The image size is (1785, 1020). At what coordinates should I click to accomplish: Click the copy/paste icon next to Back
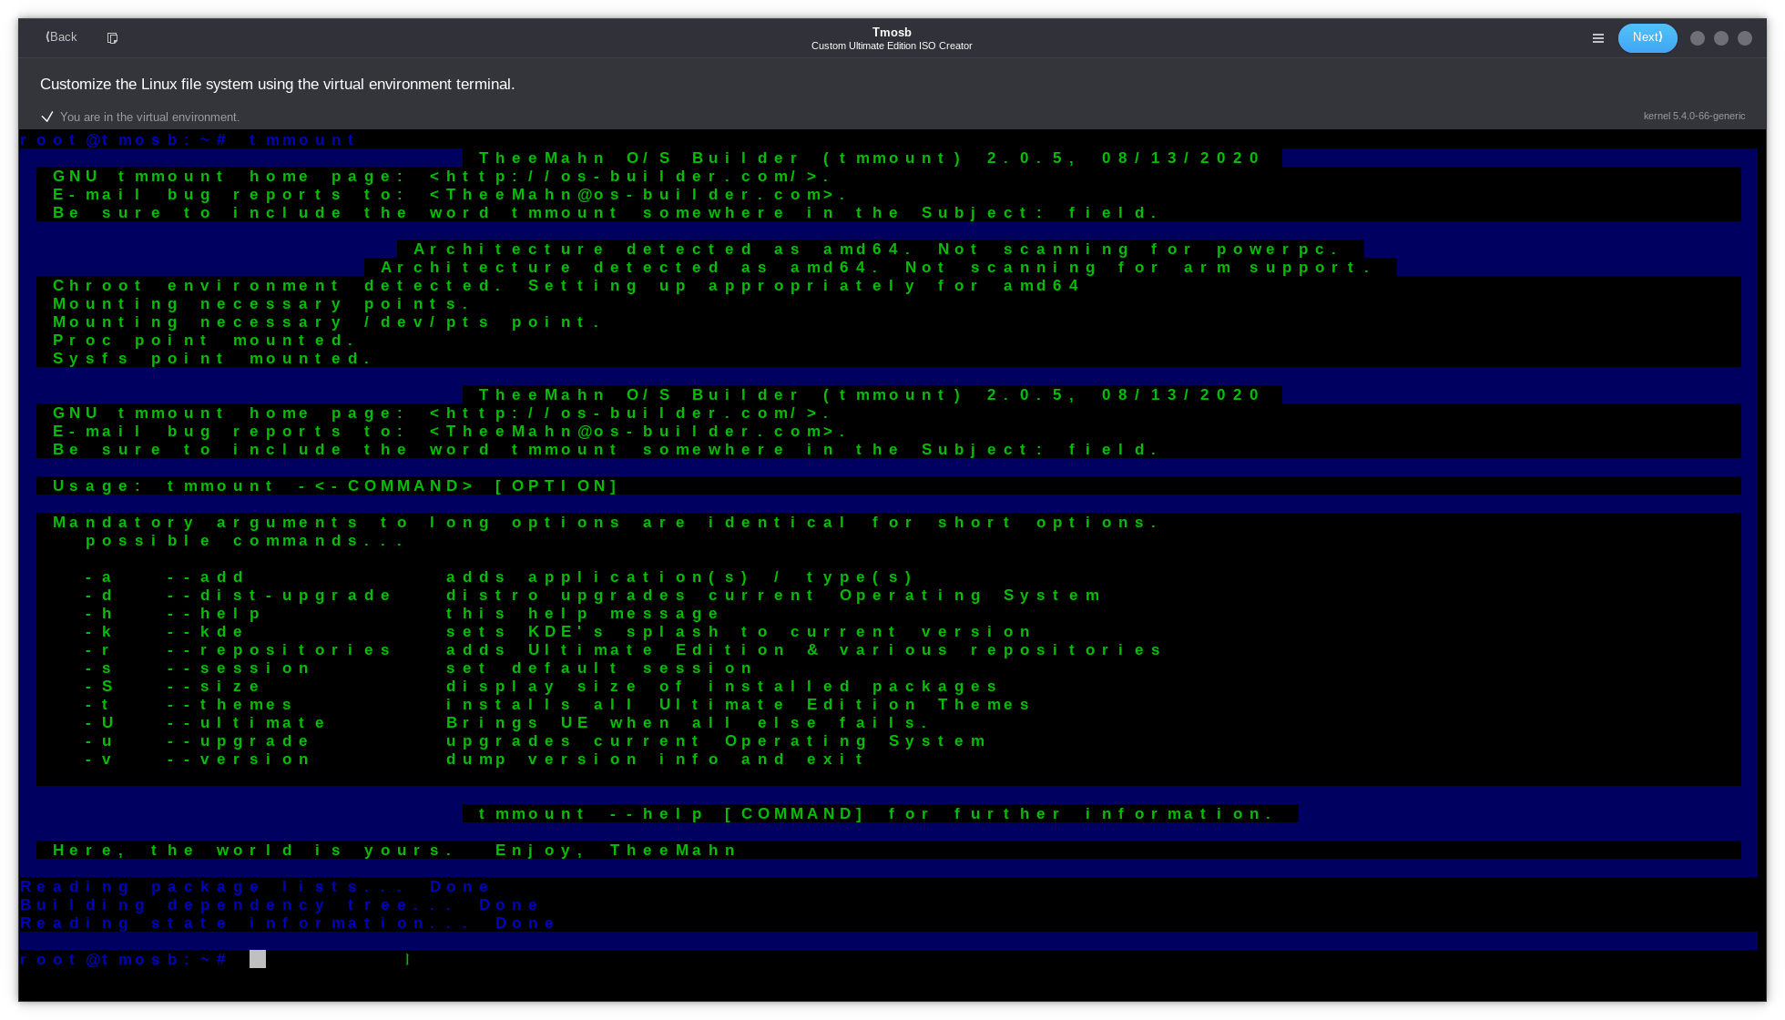click(112, 38)
